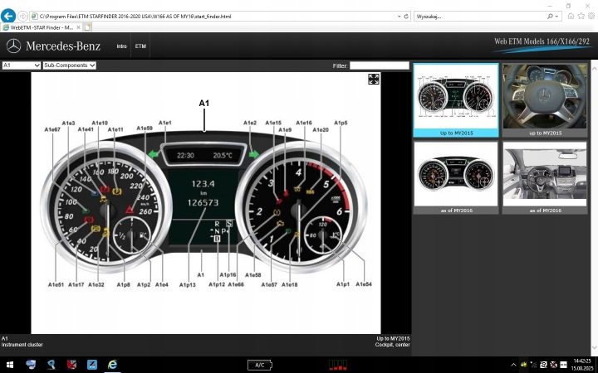Viewport: 598px width, 373px height.
Task: Open the Intro menu item
Action: 121,46
